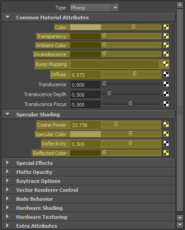185x230 pixels.
Task: Click the Diffuse slider handle
Action: 135,74
